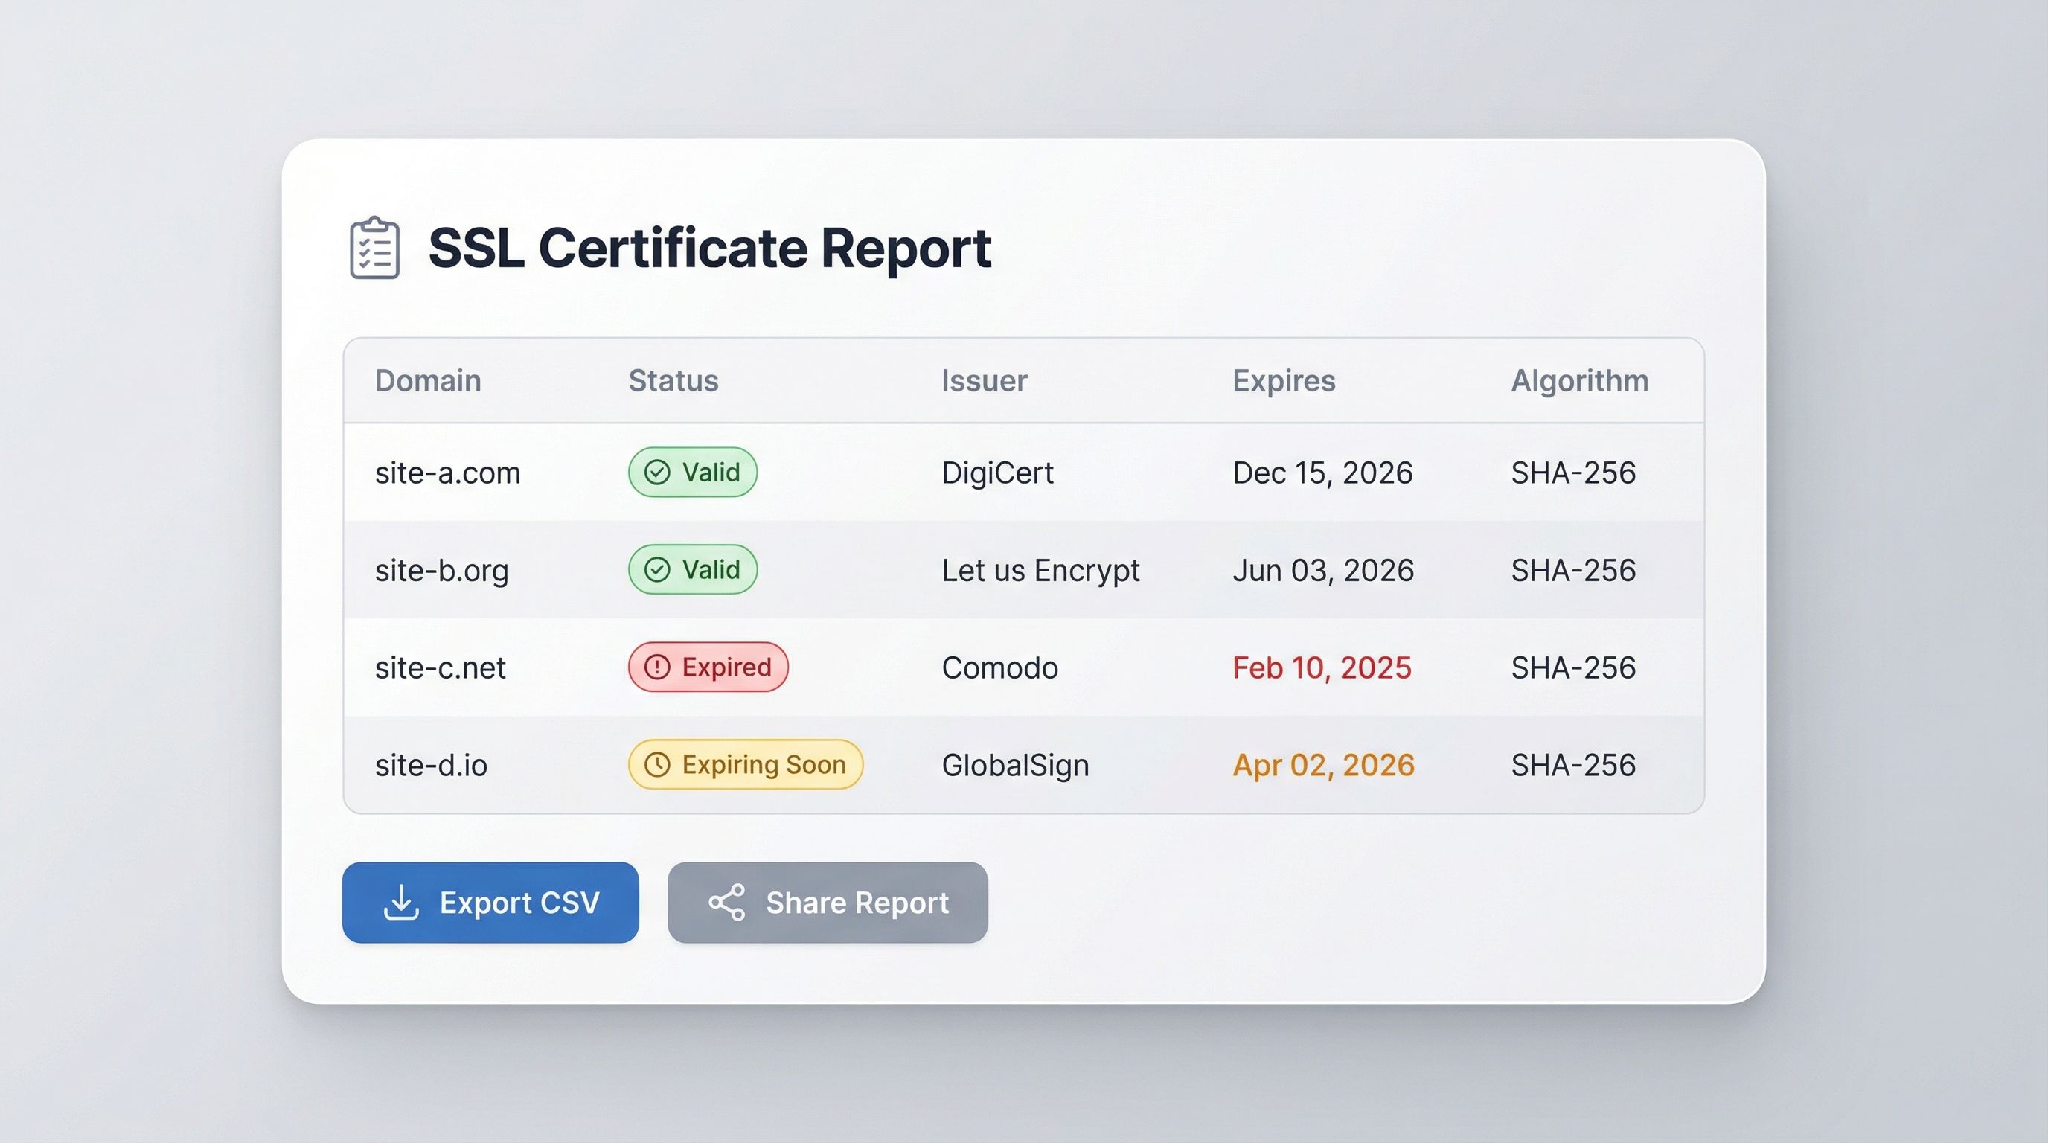Click the site-d.io domain name

431,765
